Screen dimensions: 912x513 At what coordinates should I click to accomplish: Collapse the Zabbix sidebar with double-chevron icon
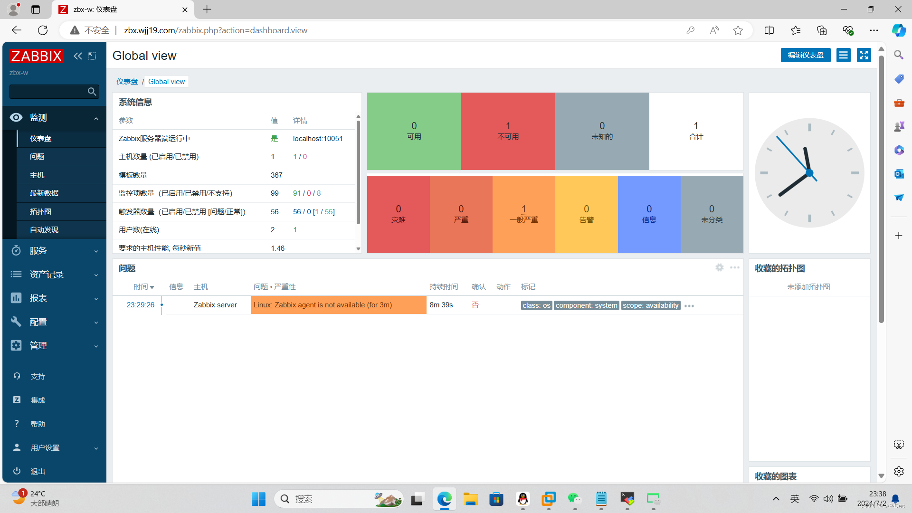(77, 56)
